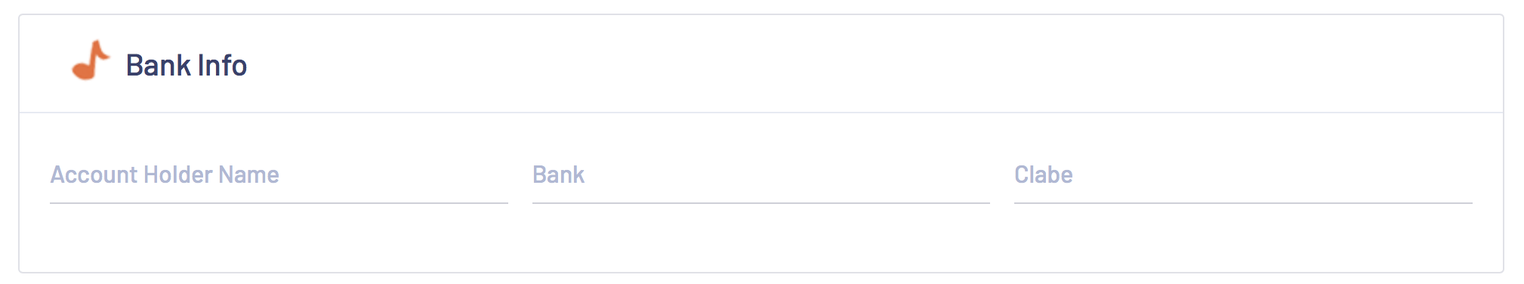Click the Account Holder Name placeholder label
1524x284 pixels.
click(x=165, y=174)
